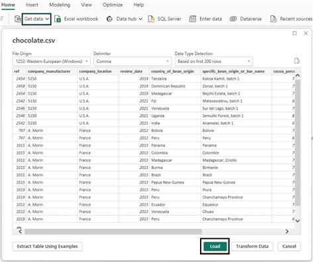This screenshot has width=314, height=262.
Task: Click the SQL Server label
Action: (170, 19)
